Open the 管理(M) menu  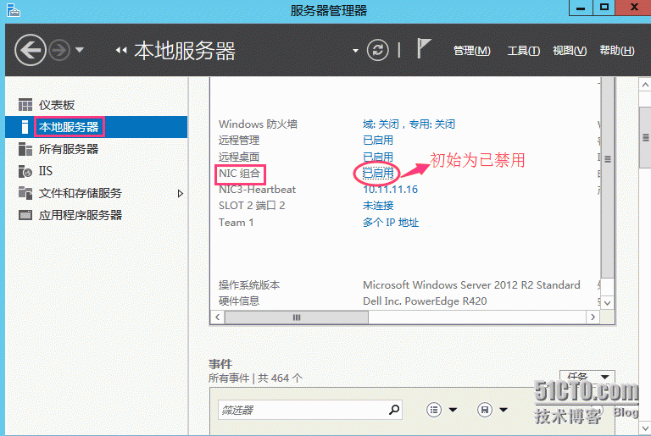click(471, 51)
